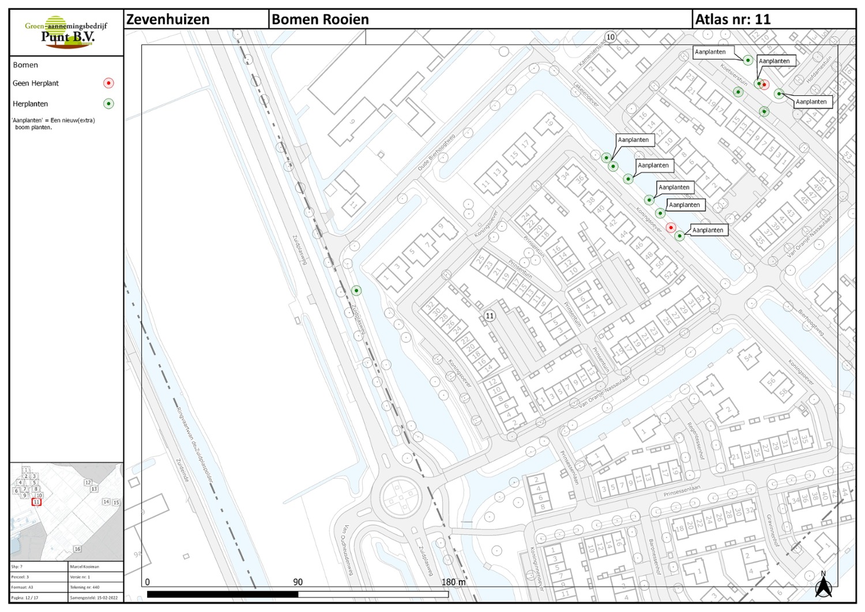This screenshot has width=865, height=612.
Task: Click the green Herplanten legend symbol
Action: point(108,104)
